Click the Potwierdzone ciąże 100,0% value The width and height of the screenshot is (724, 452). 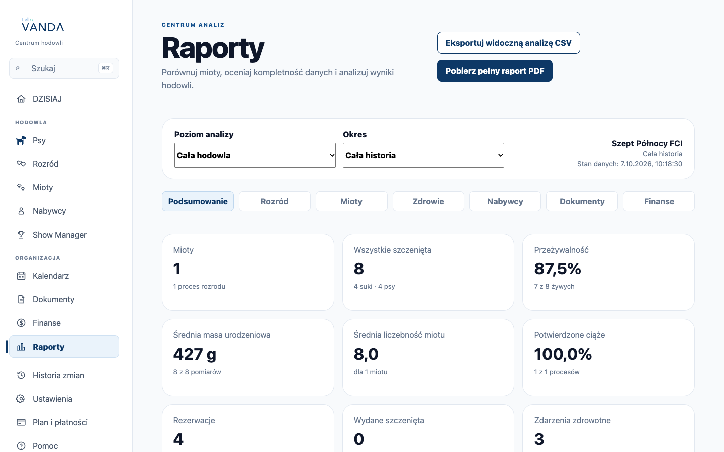coord(563,354)
